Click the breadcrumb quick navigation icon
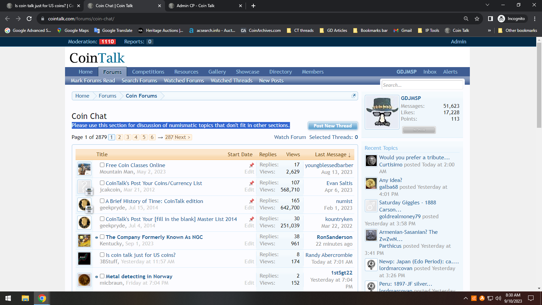Viewport: 542px width, 305px height. tap(354, 96)
